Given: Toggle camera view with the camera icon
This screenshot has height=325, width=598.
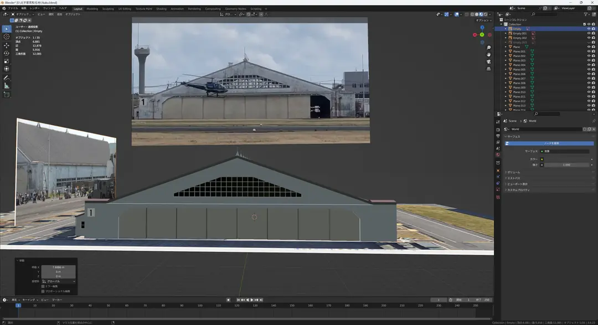Looking at the screenshot, I should point(488,62).
